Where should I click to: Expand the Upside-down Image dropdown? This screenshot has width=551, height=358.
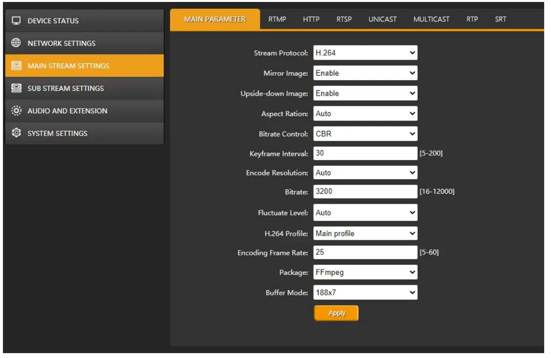pyautogui.click(x=365, y=93)
